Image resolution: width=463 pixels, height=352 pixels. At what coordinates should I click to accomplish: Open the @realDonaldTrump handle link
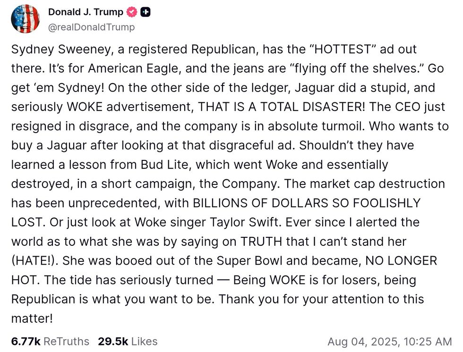click(x=91, y=27)
